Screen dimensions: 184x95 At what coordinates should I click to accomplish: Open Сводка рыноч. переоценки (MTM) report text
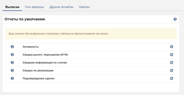45,55
